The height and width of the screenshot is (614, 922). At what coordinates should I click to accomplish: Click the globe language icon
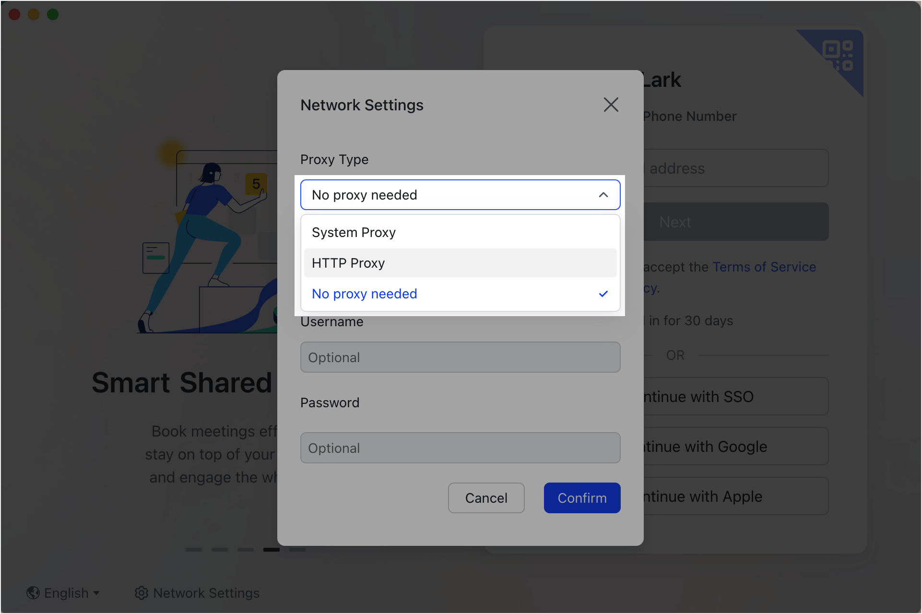pos(33,593)
